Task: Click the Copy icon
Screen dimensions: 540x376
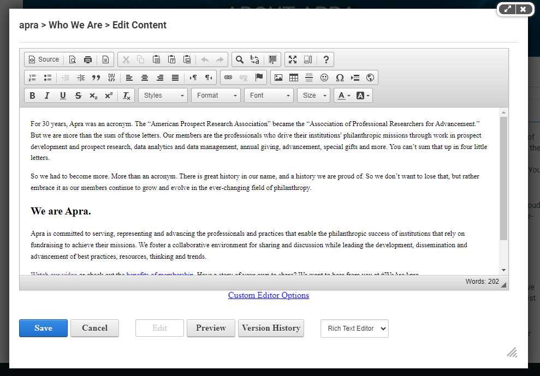Action: coord(140,59)
